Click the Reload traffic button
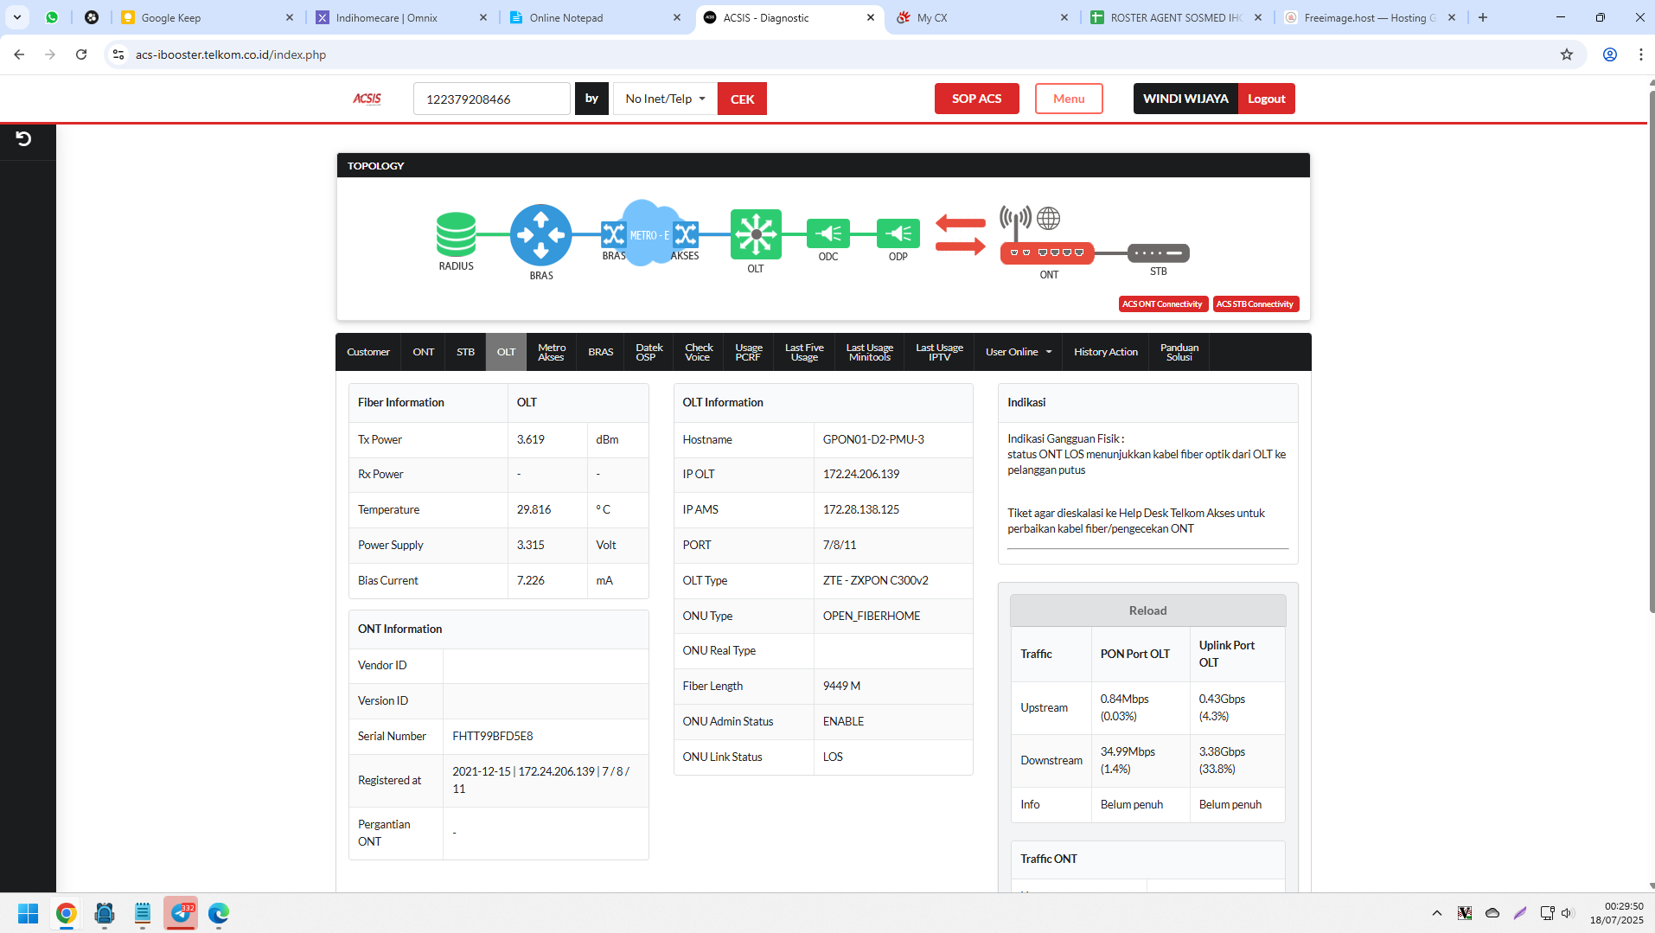This screenshot has width=1655, height=933. (x=1147, y=610)
